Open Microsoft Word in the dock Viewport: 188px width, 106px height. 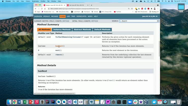tap(20, 102)
